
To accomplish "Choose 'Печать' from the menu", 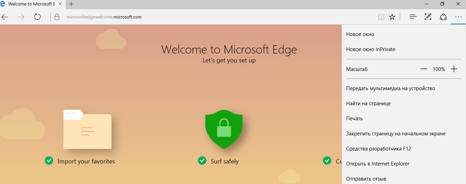I will [354, 119].
